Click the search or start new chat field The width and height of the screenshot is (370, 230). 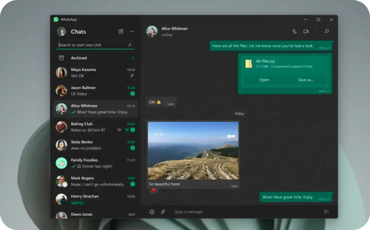point(92,45)
